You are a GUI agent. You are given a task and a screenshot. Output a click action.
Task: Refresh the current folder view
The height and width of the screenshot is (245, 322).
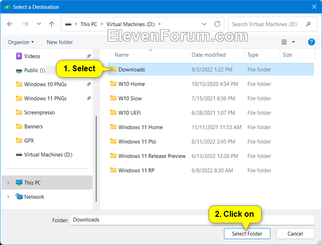217,24
